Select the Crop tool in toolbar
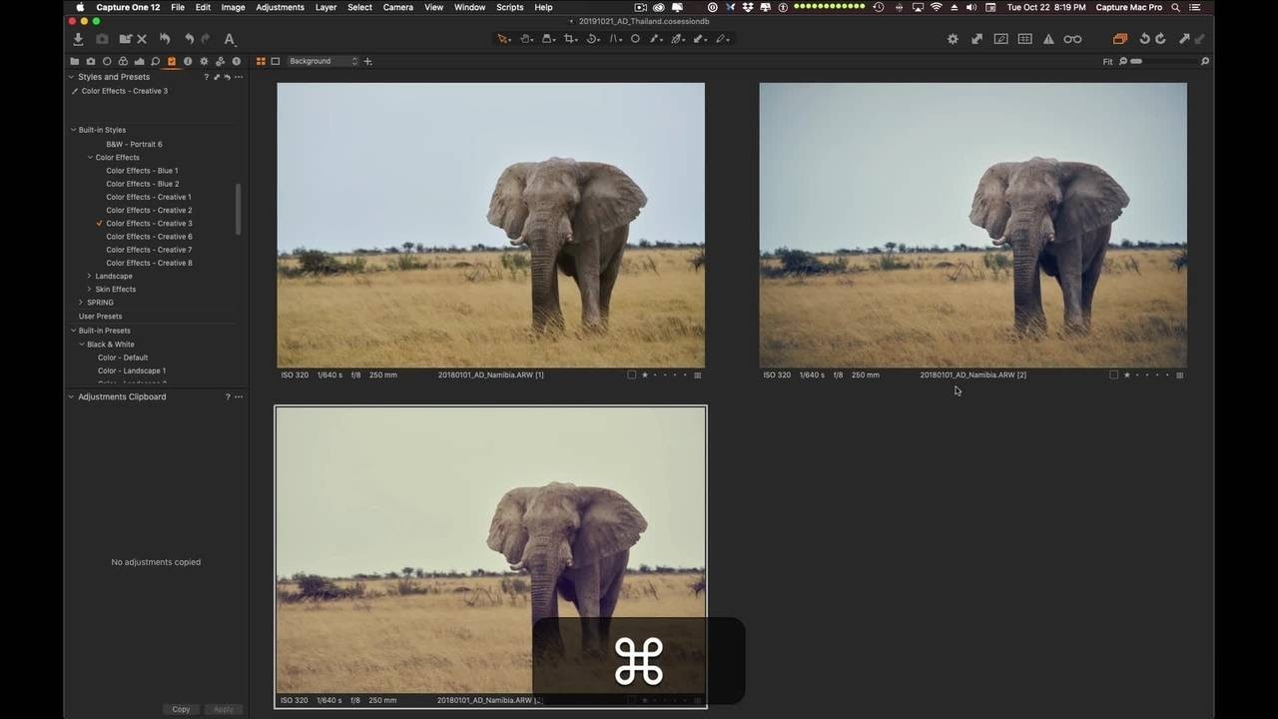This screenshot has height=719, width=1278. [570, 39]
